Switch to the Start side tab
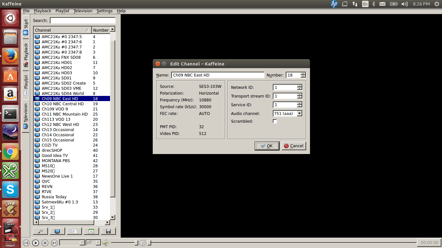 click(26, 27)
